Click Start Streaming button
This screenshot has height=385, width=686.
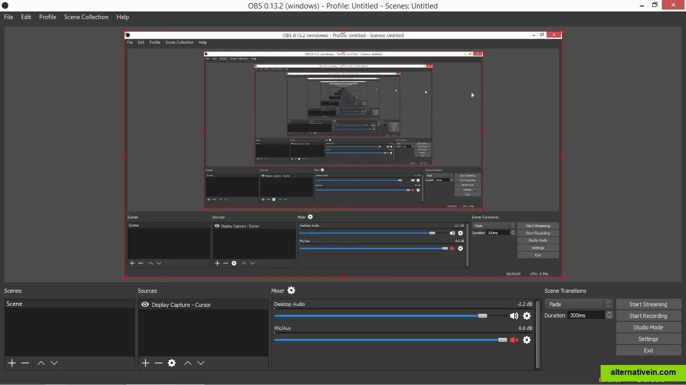coord(648,304)
